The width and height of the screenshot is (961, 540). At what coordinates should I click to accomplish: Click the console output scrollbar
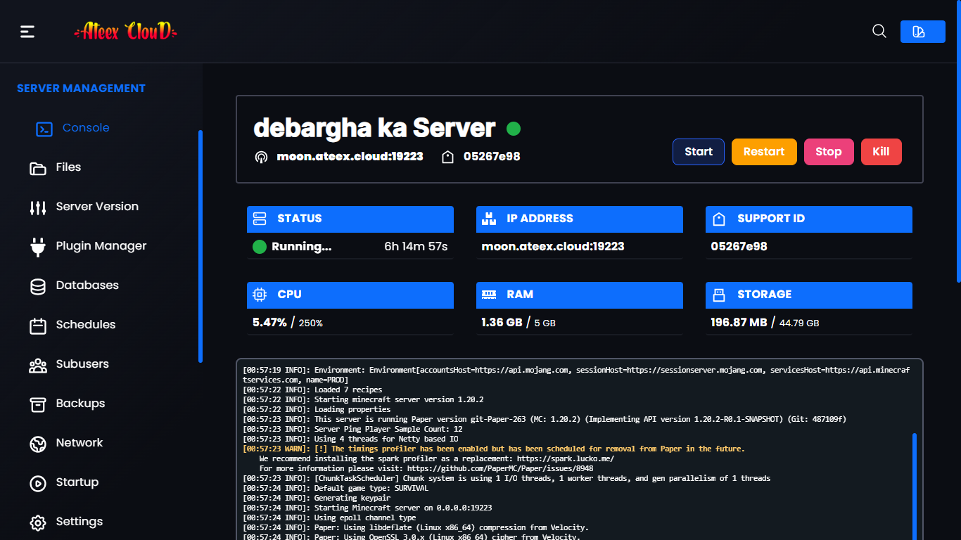click(914, 485)
